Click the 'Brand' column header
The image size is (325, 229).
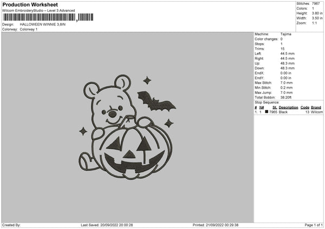[316, 107]
